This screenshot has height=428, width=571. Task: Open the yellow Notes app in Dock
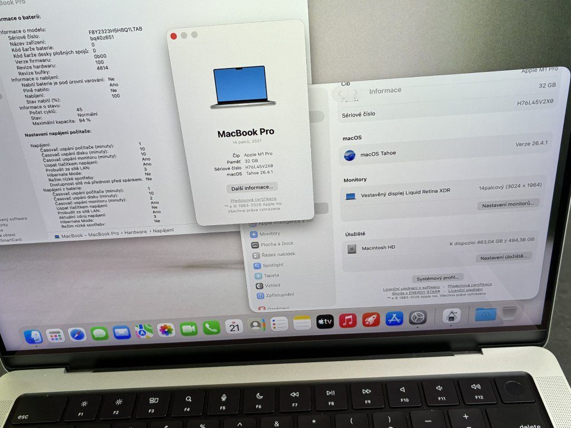pos(302,323)
